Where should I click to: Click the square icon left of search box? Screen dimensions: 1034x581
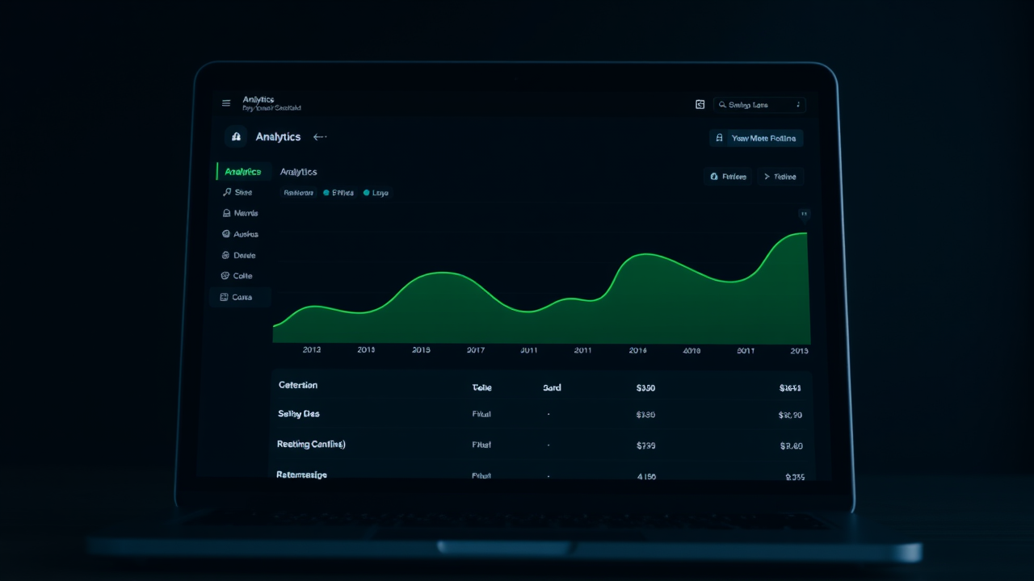[700, 104]
